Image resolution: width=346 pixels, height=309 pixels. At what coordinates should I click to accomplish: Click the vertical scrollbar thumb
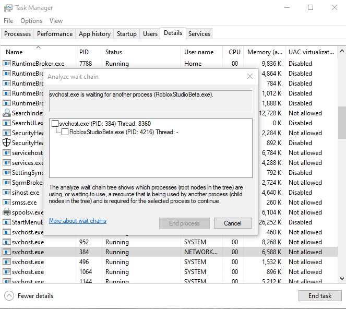[342, 123]
